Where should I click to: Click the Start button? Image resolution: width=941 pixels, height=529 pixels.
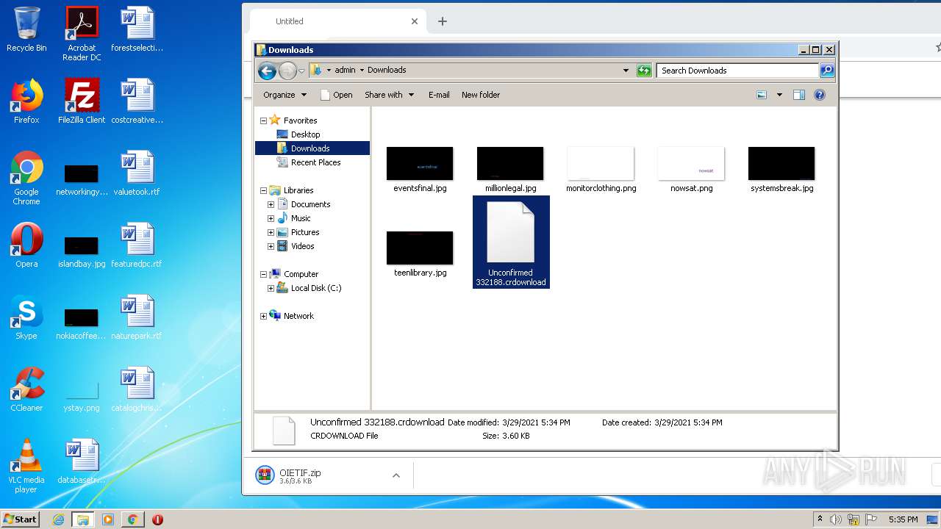pyautogui.click(x=21, y=519)
